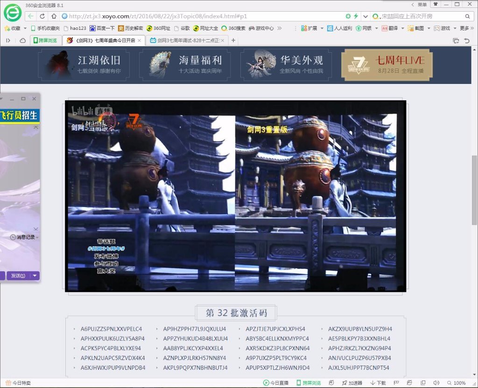478x388 pixels.
Task: Open the home page via house icon
Action: click(x=54, y=16)
